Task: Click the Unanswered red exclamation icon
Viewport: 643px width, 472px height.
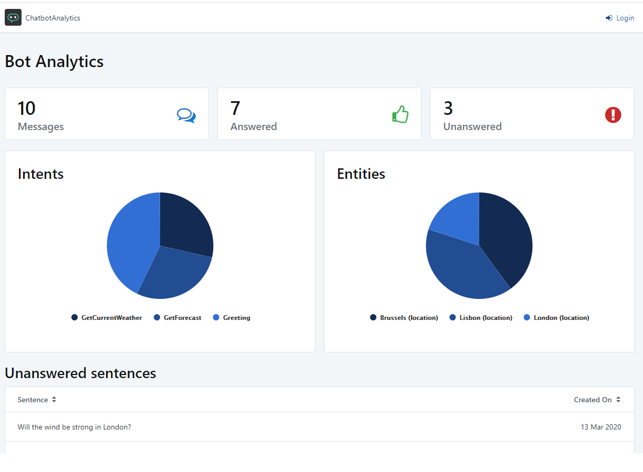Action: [613, 115]
